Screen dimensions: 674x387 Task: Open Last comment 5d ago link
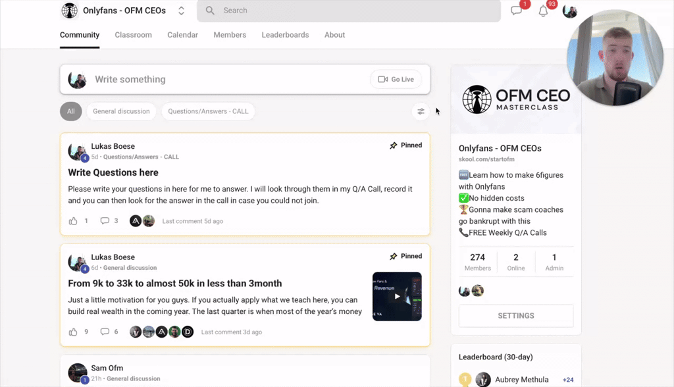pyautogui.click(x=193, y=221)
